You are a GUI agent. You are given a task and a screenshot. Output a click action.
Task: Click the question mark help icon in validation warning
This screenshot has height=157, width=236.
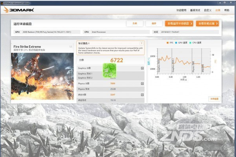pos(141,43)
